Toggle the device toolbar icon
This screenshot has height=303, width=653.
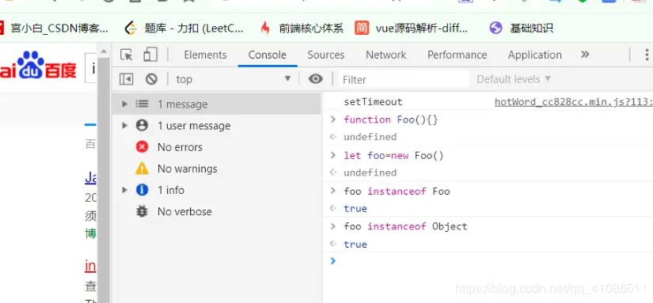150,55
